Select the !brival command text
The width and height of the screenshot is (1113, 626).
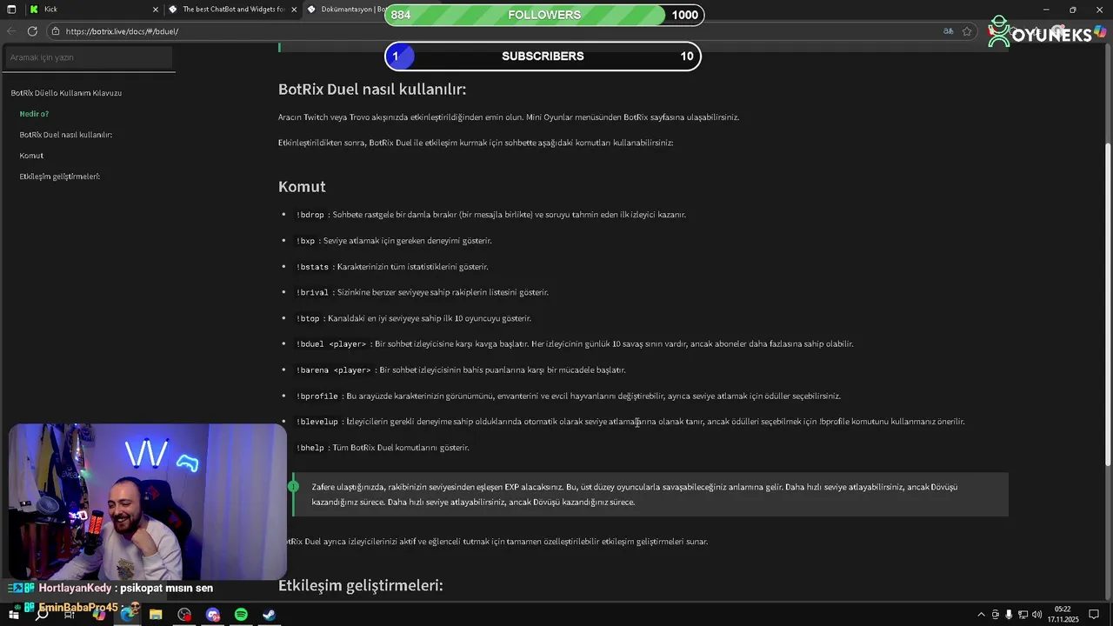[x=312, y=293]
